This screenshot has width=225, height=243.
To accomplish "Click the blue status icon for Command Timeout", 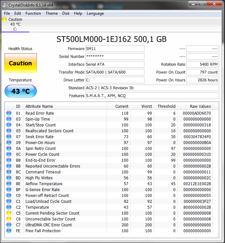I will (x=9, y=172).
